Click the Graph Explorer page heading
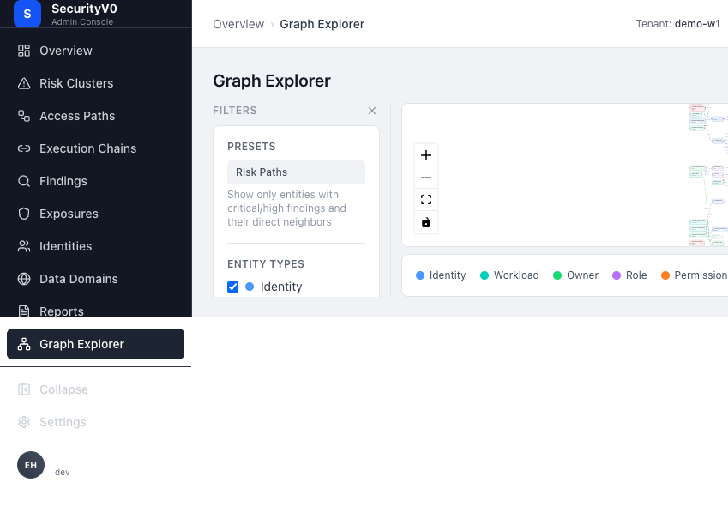 (x=272, y=81)
